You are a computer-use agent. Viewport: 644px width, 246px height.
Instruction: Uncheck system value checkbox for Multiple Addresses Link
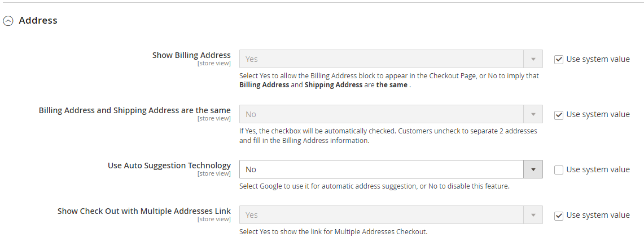(x=559, y=215)
